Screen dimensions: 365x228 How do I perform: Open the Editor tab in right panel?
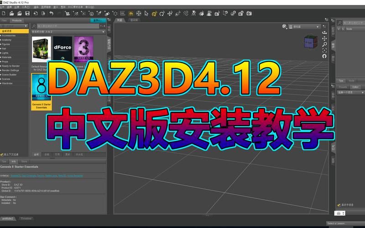(355, 87)
